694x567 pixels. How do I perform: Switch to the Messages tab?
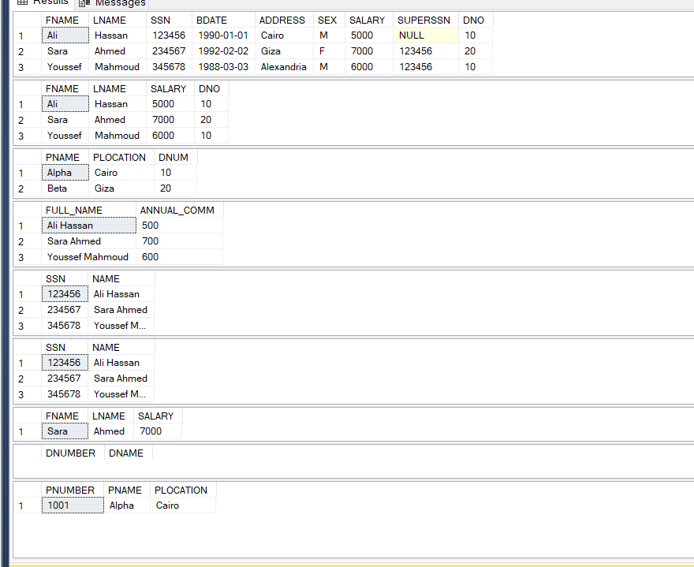(120, 3)
